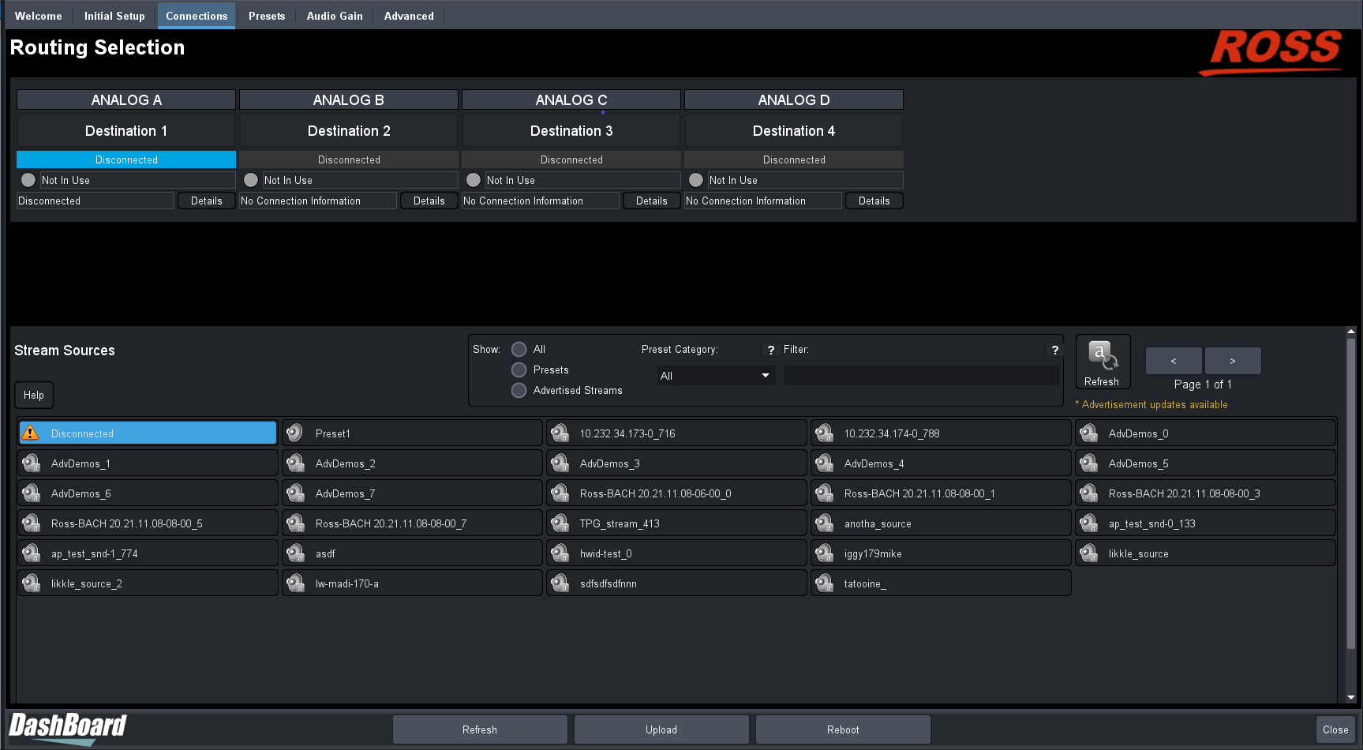
Task: Click the Refresh advertisements icon button
Action: click(1103, 362)
